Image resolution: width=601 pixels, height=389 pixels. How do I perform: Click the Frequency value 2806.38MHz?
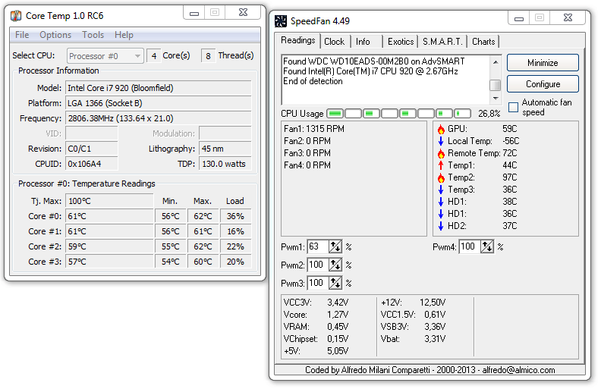coord(159,119)
